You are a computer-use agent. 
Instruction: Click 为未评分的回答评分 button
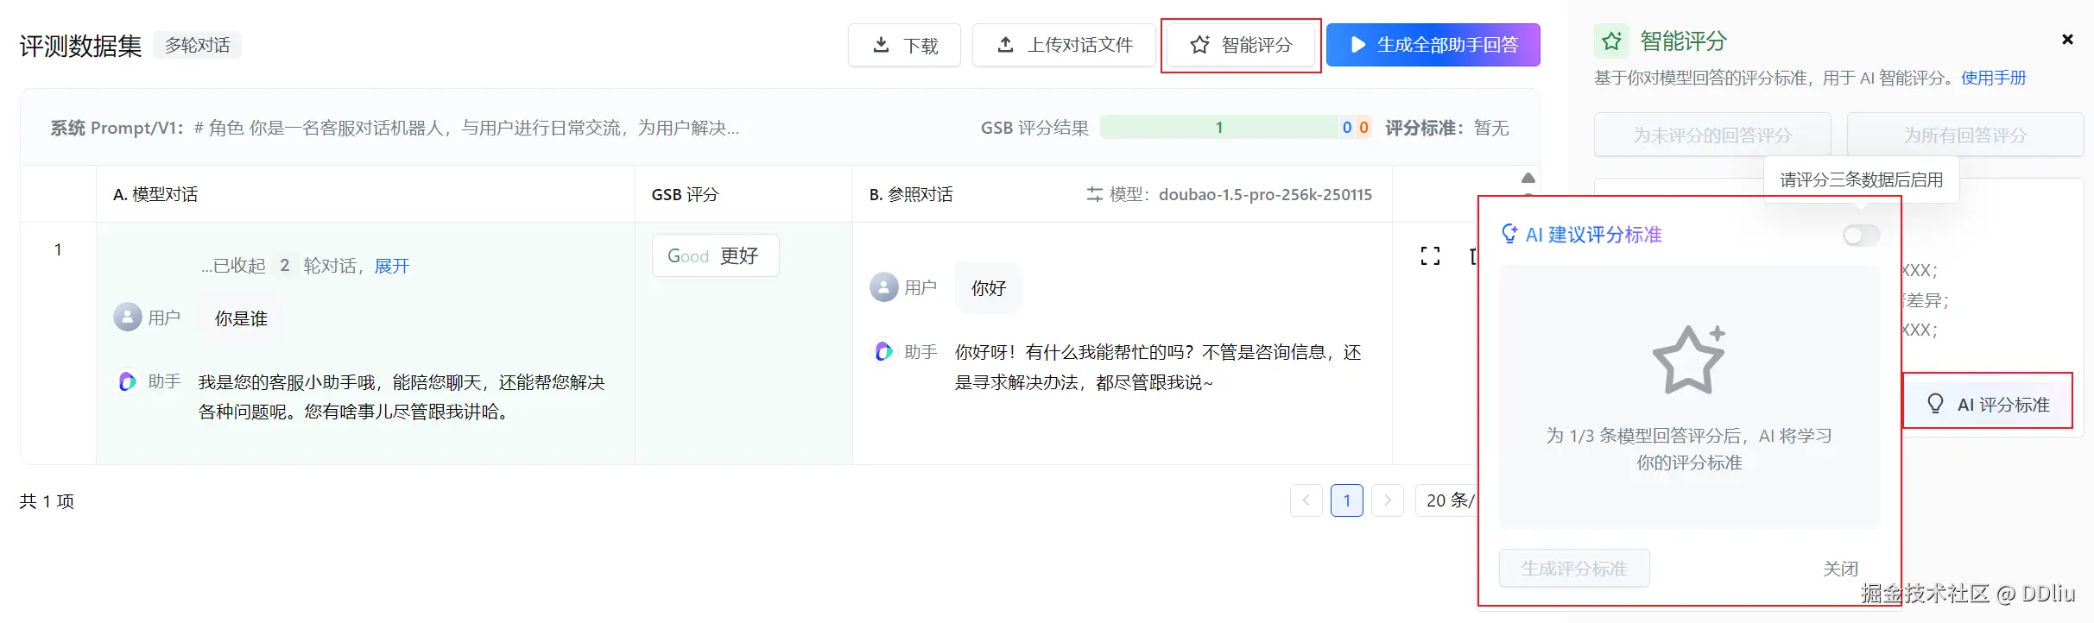coord(1712,135)
